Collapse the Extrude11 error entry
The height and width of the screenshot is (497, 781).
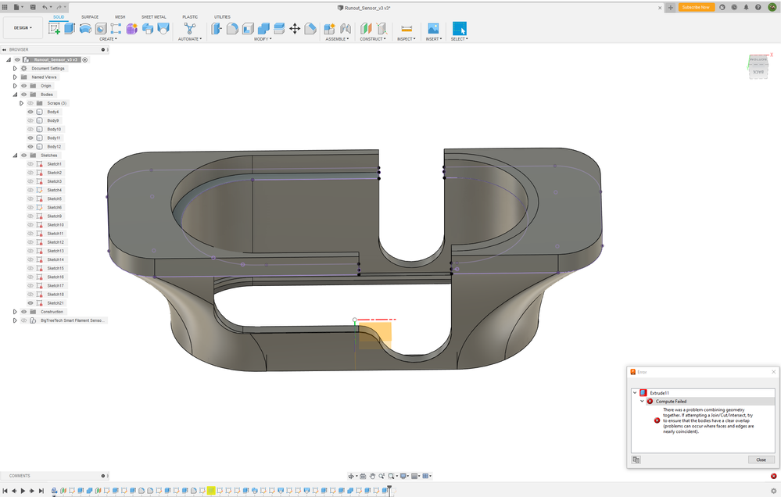pyautogui.click(x=635, y=393)
